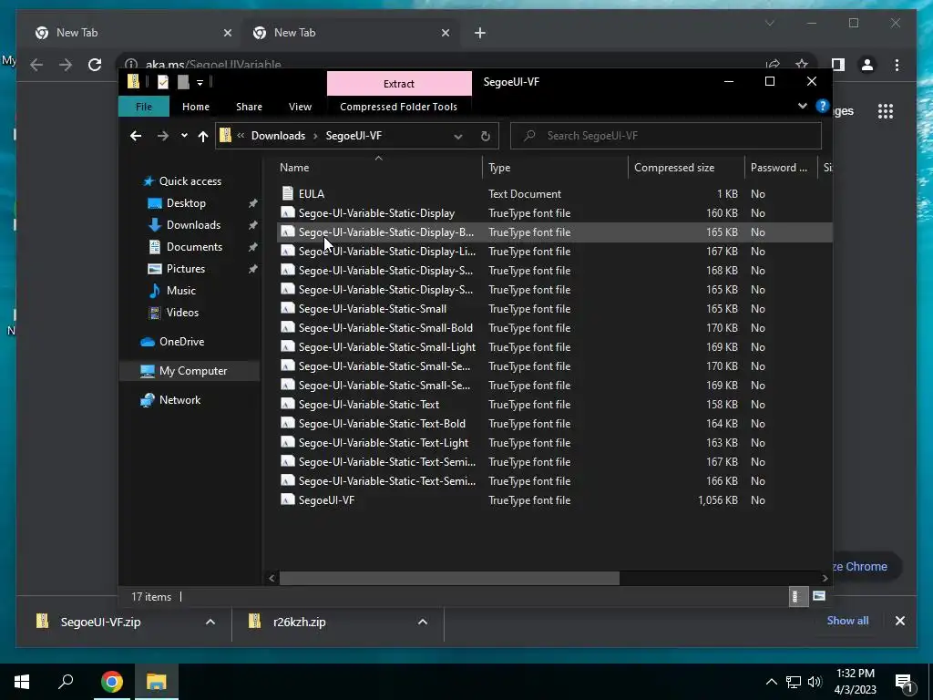Viewport: 933px width, 700px height.
Task: Go up one folder level
Action: [x=203, y=136]
